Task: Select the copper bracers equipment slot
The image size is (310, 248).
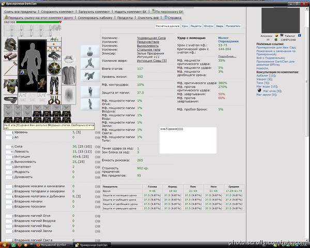Action: 10,56
